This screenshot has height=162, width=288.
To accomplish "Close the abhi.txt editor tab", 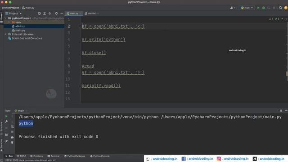I will (x=98, y=13).
